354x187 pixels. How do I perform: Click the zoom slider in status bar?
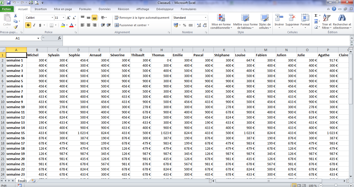click(x=336, y=185)
